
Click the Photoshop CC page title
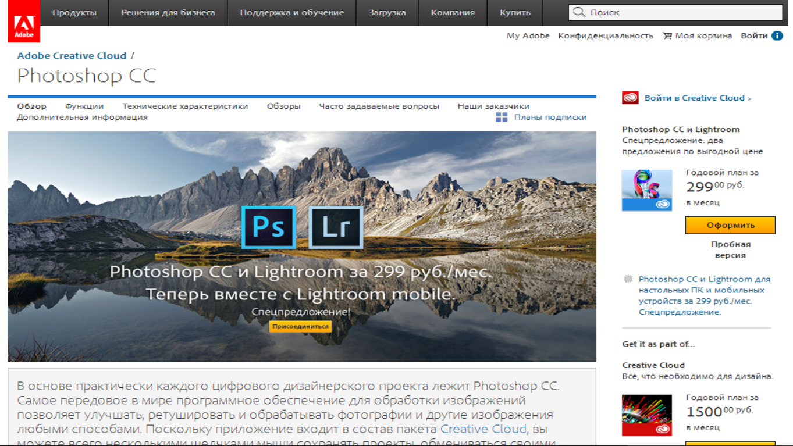(x=86, y=76)
